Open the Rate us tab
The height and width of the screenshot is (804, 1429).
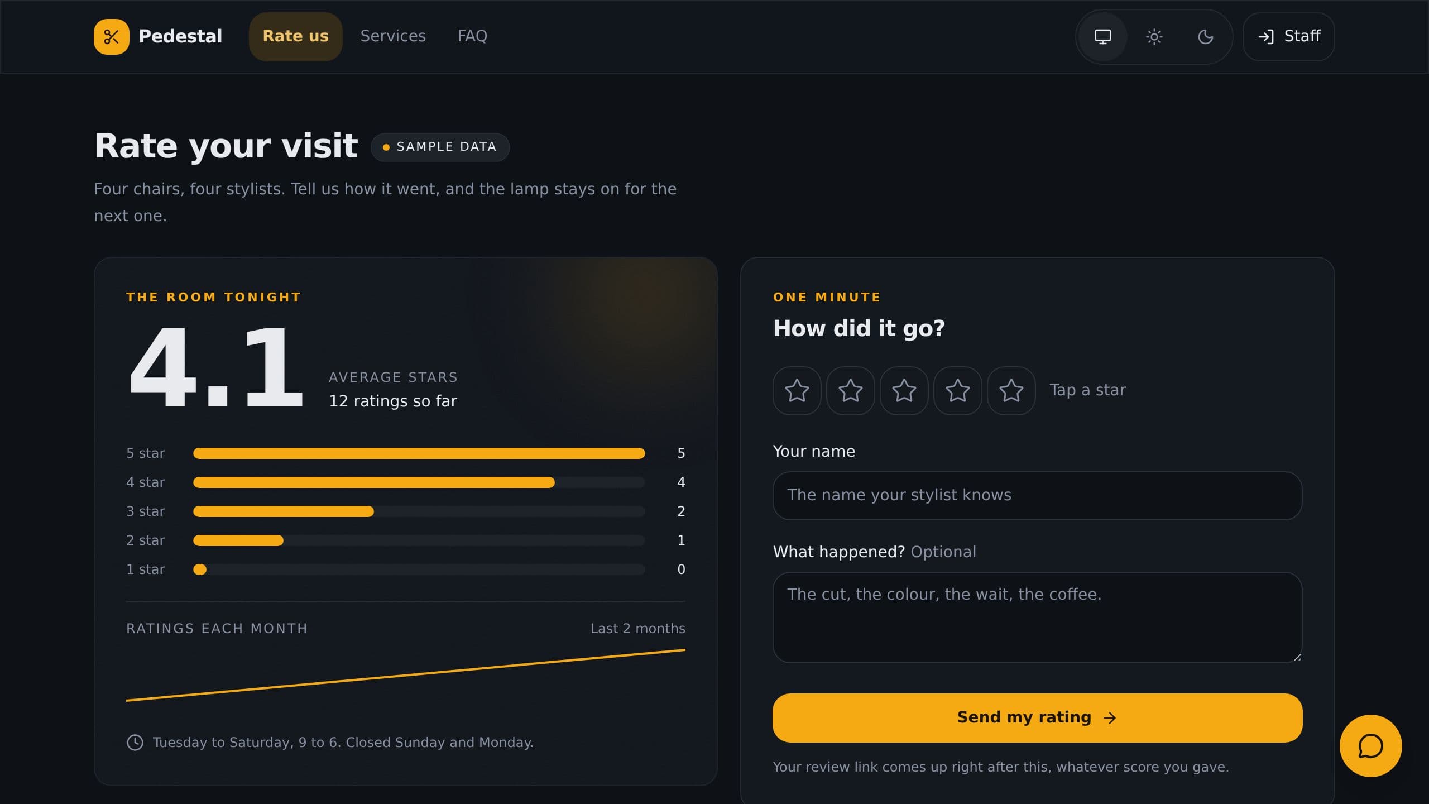[295, 37]
